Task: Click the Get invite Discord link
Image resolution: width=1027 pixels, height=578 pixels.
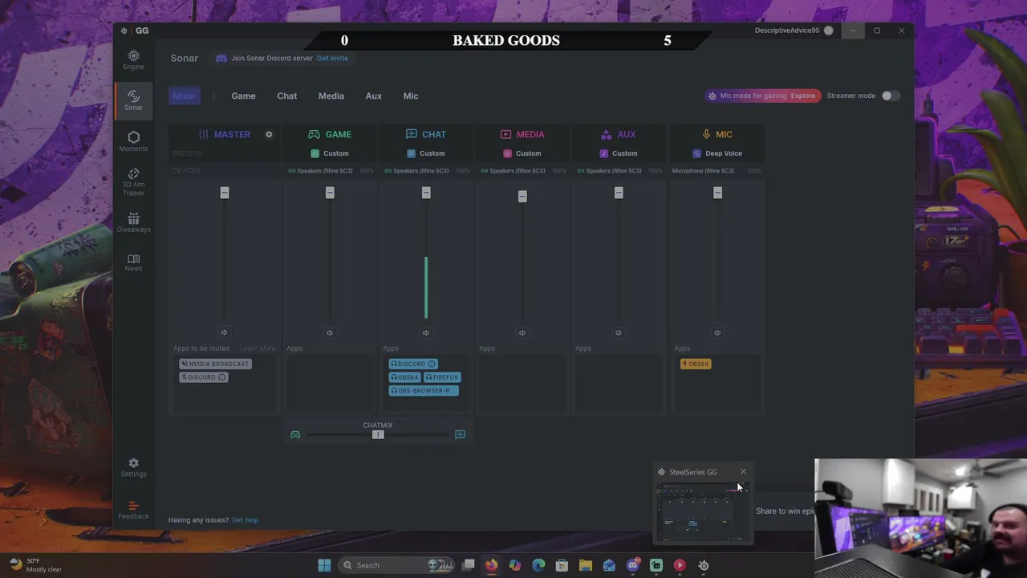Action: [332, 58]
